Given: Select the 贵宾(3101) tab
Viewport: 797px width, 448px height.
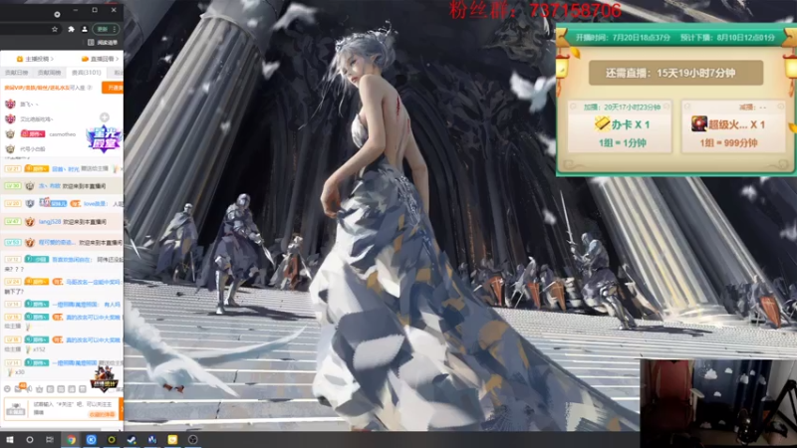Looking at the screenshot, I should pos(86,73).
